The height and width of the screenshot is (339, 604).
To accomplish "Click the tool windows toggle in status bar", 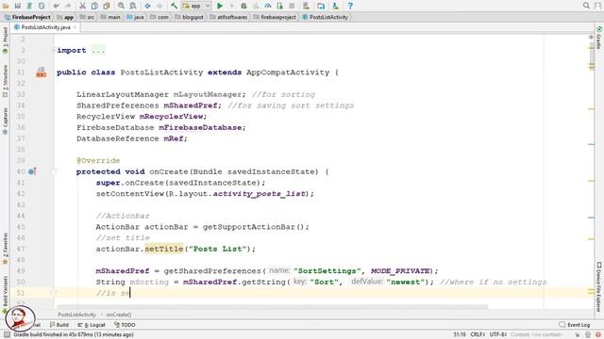I will (7, 334).
